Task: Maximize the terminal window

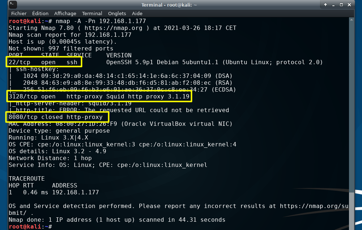Action: click(x=341, y=5)
